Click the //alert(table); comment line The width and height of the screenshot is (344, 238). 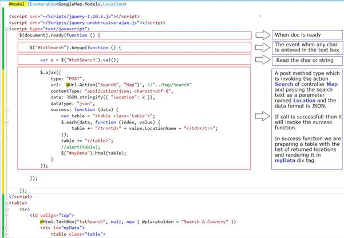pos(81,147)
